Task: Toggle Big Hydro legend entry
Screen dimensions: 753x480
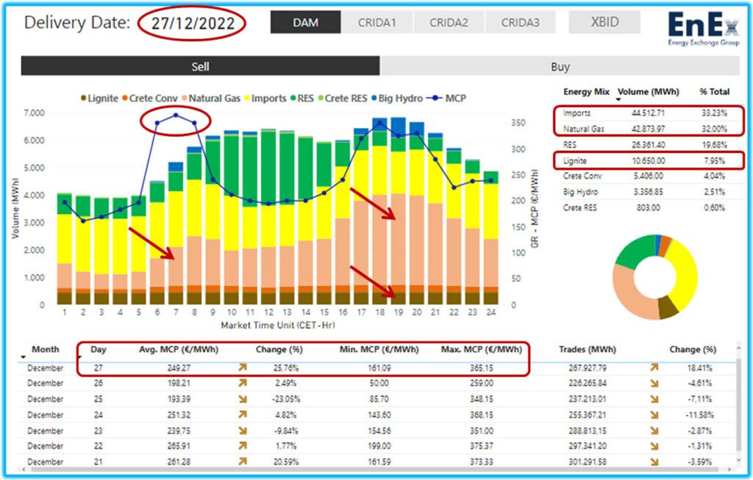Action: pyautogui.click(x=396, y=98)
